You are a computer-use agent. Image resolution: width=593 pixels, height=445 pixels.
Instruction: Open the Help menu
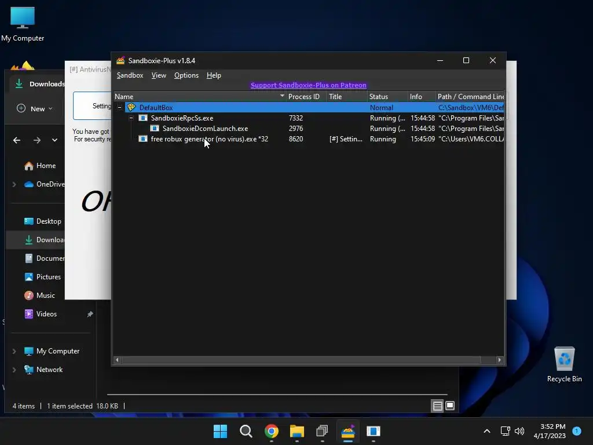214,75
